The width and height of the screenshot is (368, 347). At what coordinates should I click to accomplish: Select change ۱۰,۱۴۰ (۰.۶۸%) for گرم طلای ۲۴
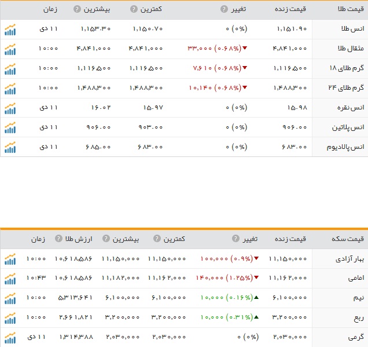pyautogui.click(x=218, y=88)
